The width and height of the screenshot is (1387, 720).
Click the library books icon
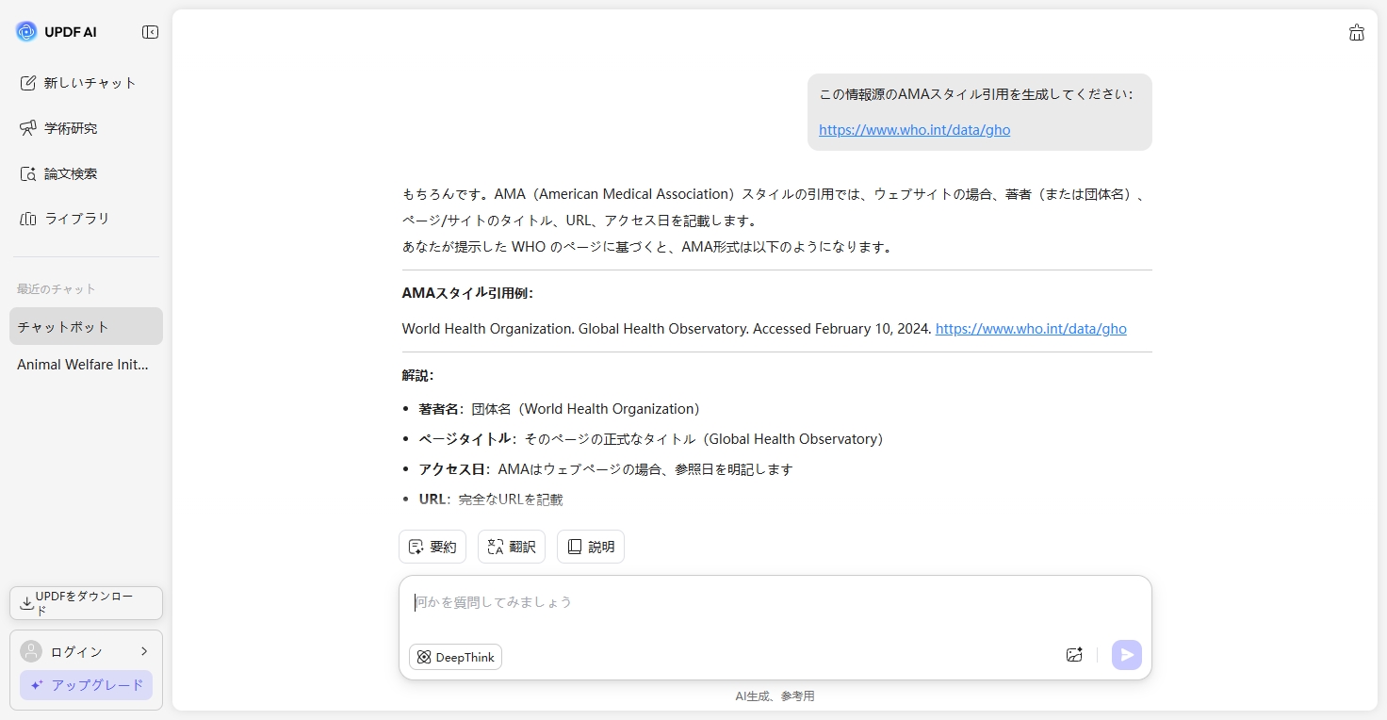tap(28, 219)
